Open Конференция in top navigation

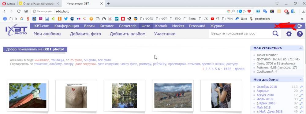67,26
